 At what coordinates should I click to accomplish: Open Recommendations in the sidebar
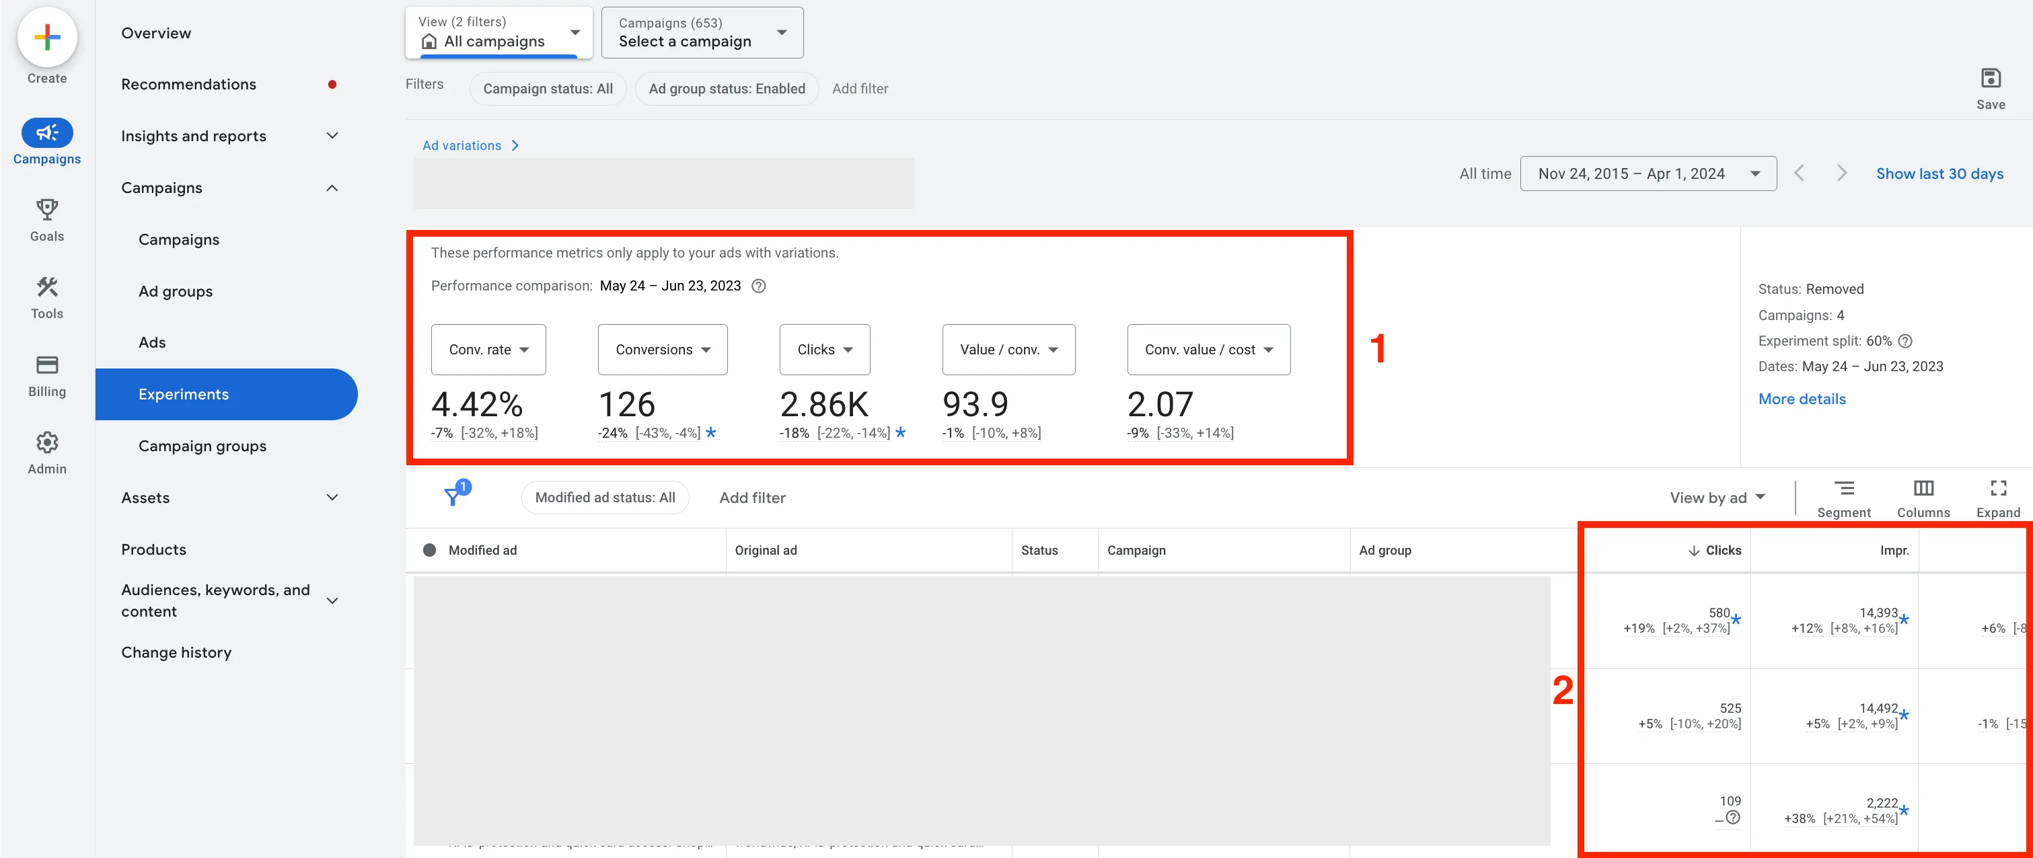[188, 84]
